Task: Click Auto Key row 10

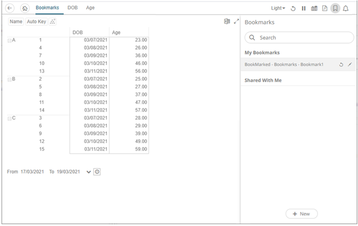Action: click(41, 63)
